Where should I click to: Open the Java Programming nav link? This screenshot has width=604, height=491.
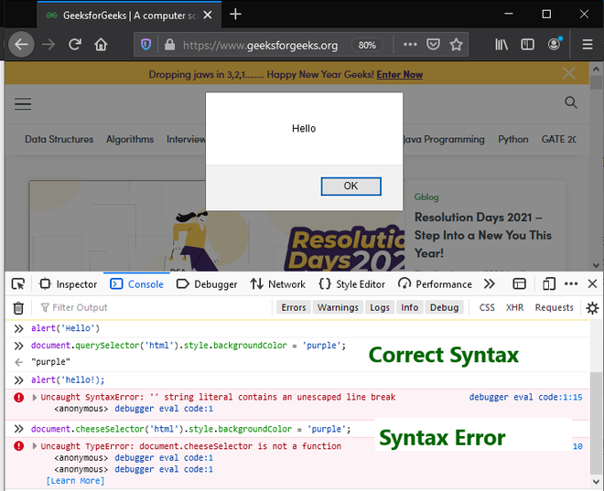tap(444, 139)
